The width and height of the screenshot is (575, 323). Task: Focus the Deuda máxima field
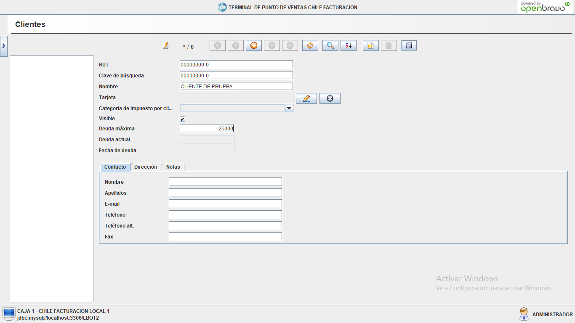[x=207, y=128]
